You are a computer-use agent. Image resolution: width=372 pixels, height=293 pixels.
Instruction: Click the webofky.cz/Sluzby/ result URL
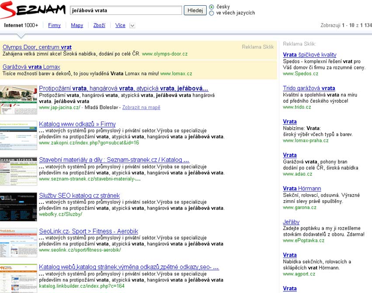click(x=60, y=214)
